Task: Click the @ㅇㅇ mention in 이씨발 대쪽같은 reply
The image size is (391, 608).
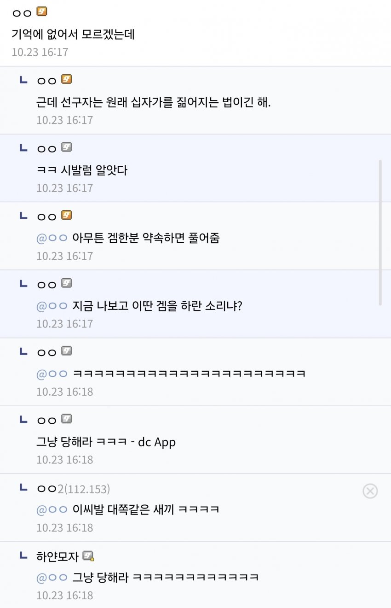Action: coord(52,509)
